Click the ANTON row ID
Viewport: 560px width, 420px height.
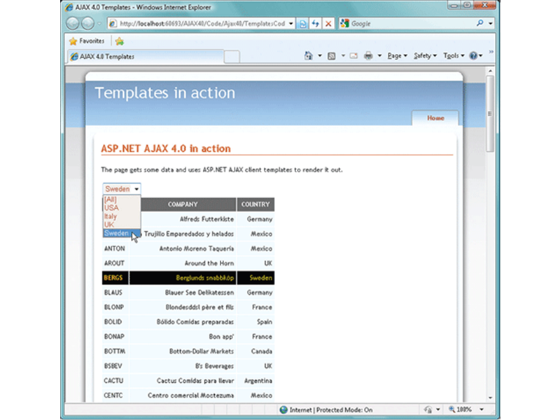(x=114, y=248)
